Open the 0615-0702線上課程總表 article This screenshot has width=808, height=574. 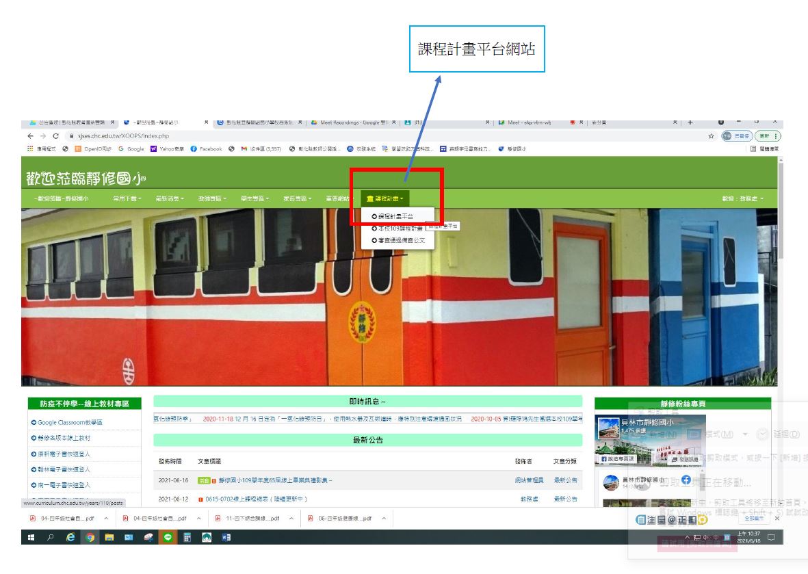pyautogui.click(x=256, y=499)
